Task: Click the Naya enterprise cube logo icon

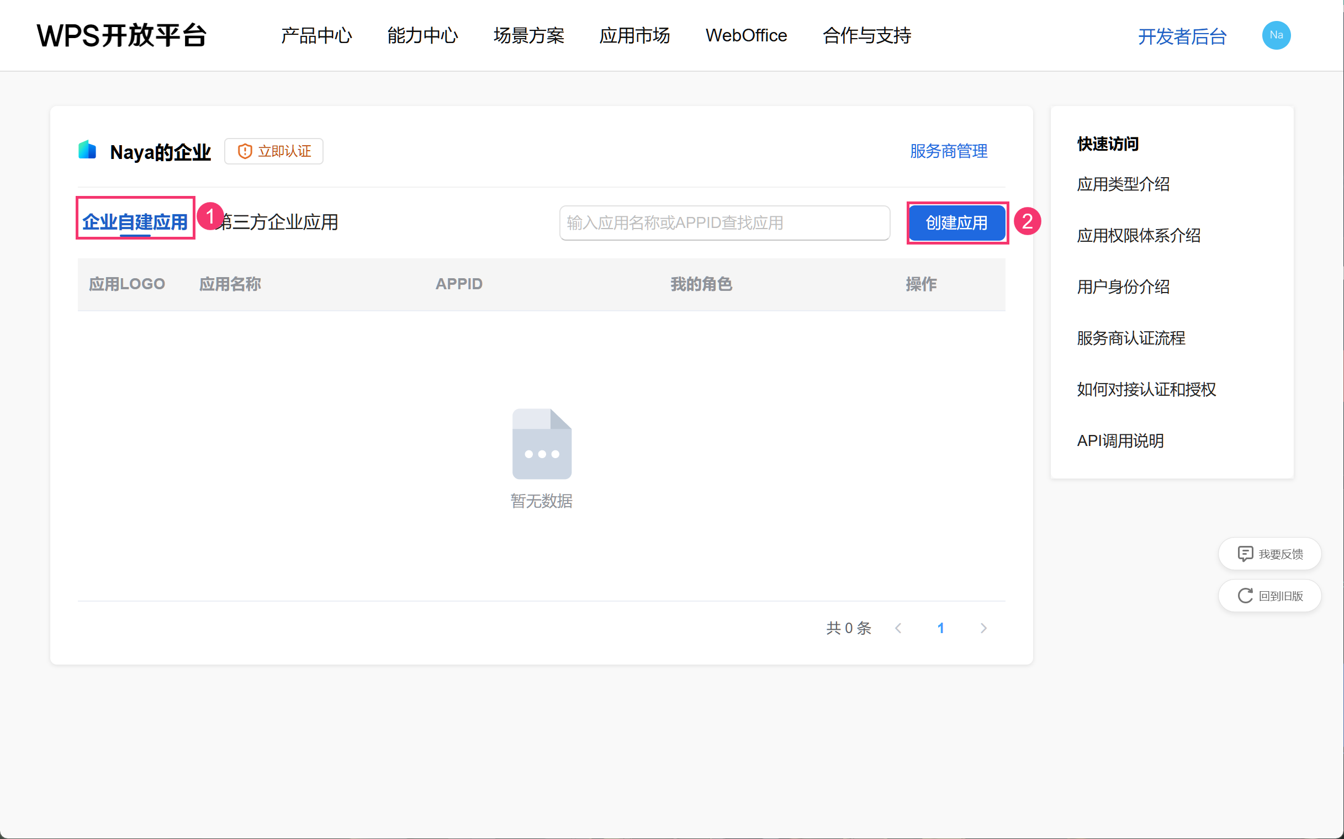Action: [87, 150]
